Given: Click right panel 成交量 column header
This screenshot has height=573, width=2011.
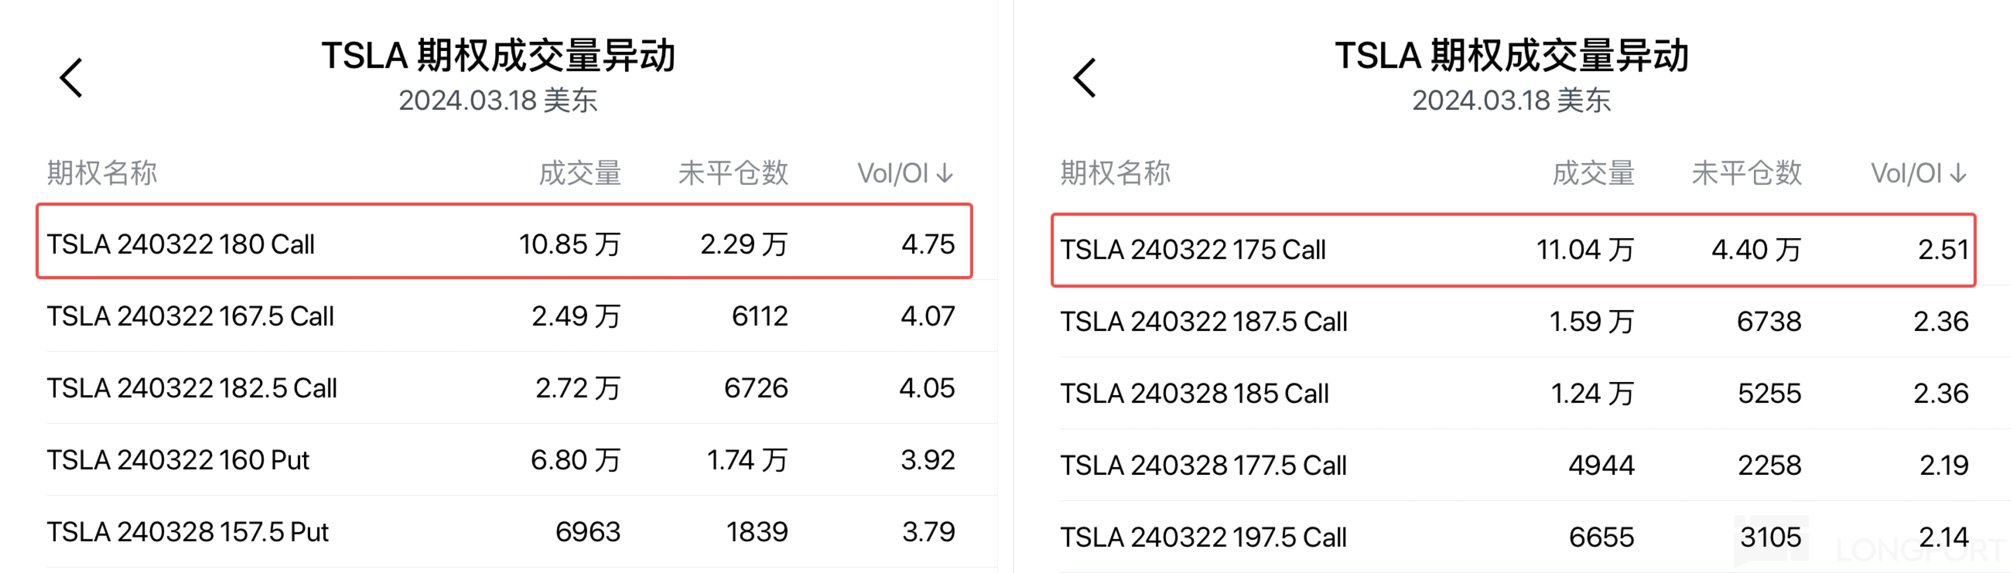Looking at the screenshot, I should [x=1593, y=173].
